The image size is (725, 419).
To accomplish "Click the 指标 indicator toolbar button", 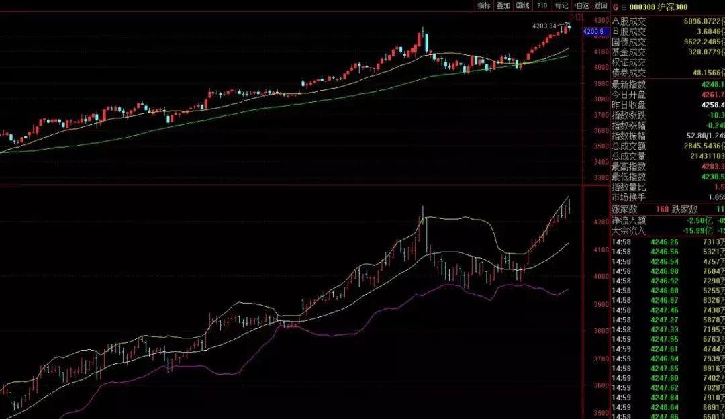I will tap(484, 5).
